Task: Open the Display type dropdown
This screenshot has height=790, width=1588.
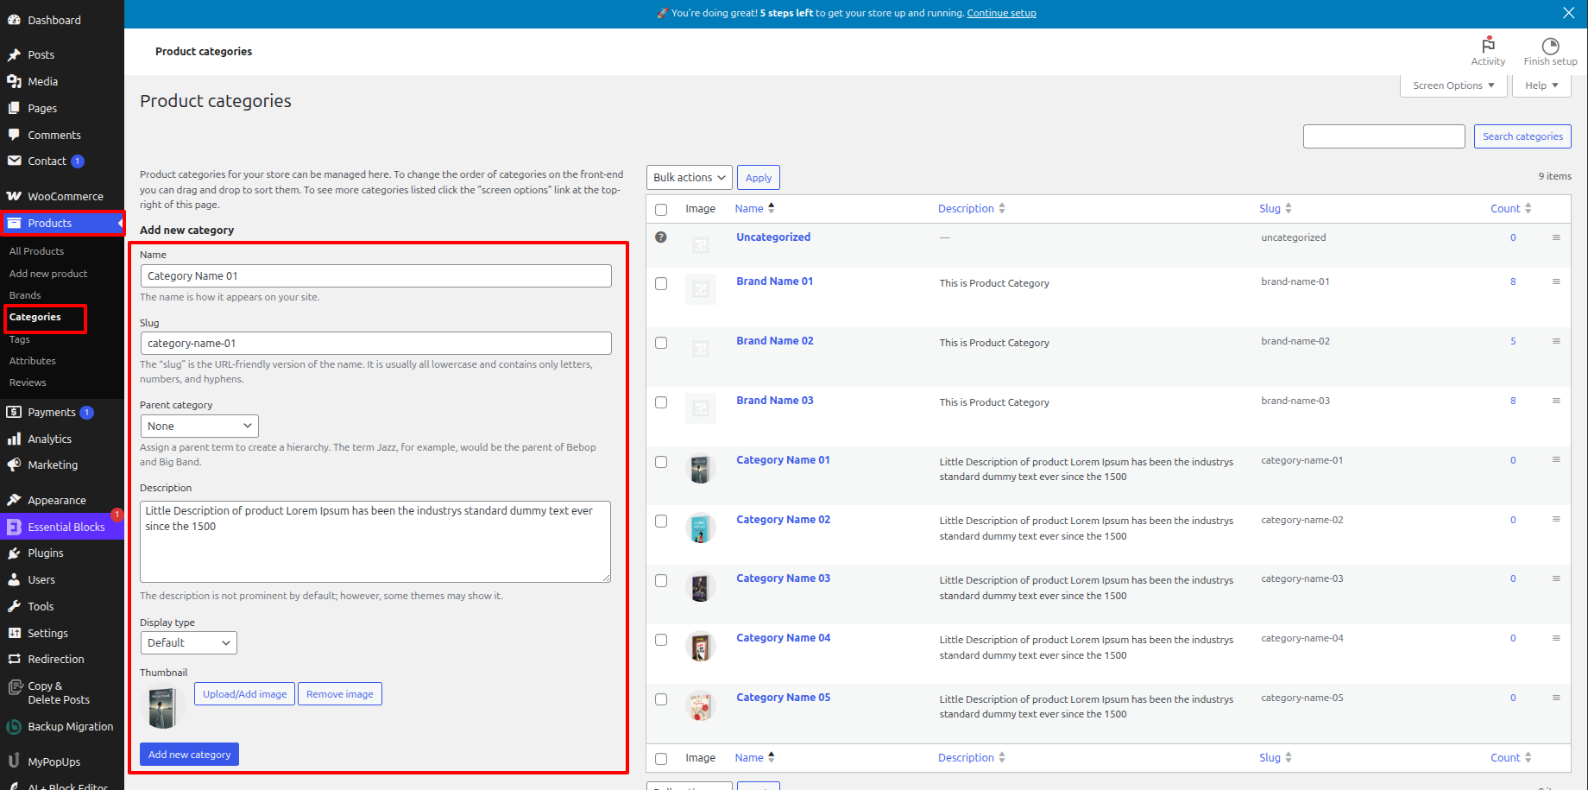Action: [x=188, y=643]
